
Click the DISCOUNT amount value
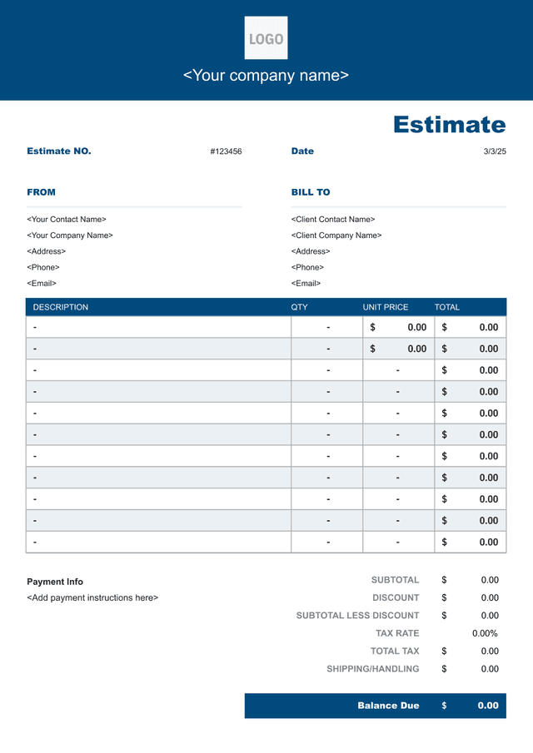pyautogui.click(x=490, y=598)
